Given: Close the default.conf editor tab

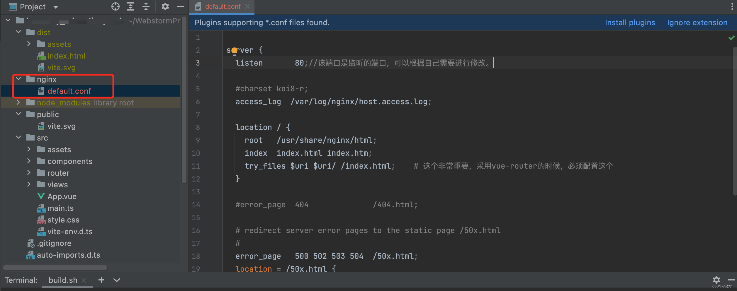Looking at the screenshot, I should 247,6.
